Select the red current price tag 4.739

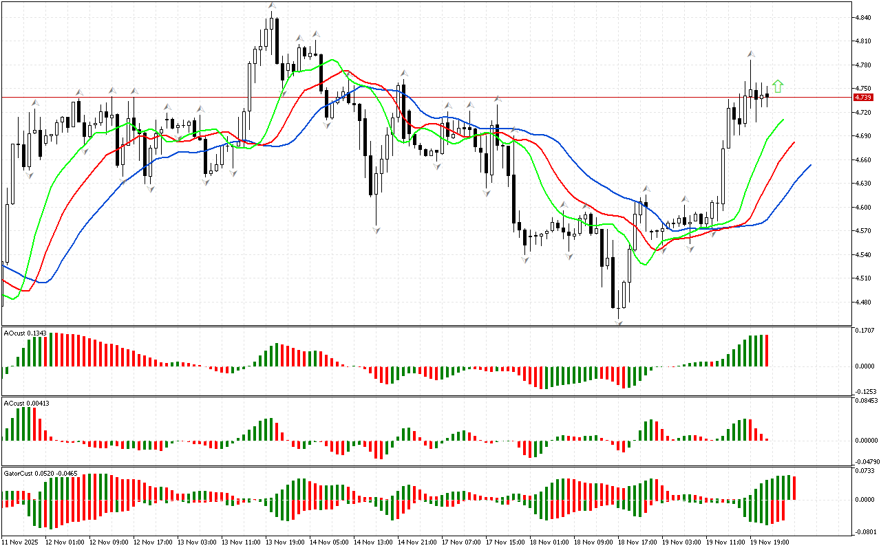(x=862, y=97)
